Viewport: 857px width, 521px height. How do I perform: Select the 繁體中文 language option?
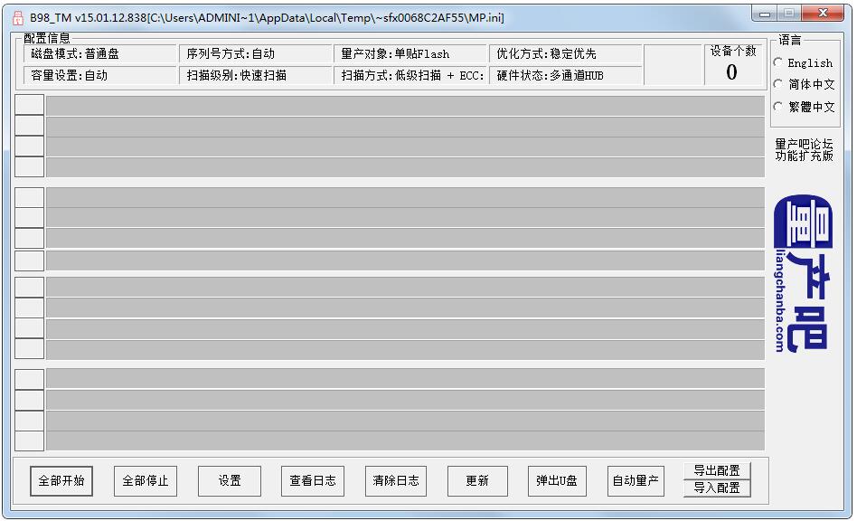[x=778, y=106]
